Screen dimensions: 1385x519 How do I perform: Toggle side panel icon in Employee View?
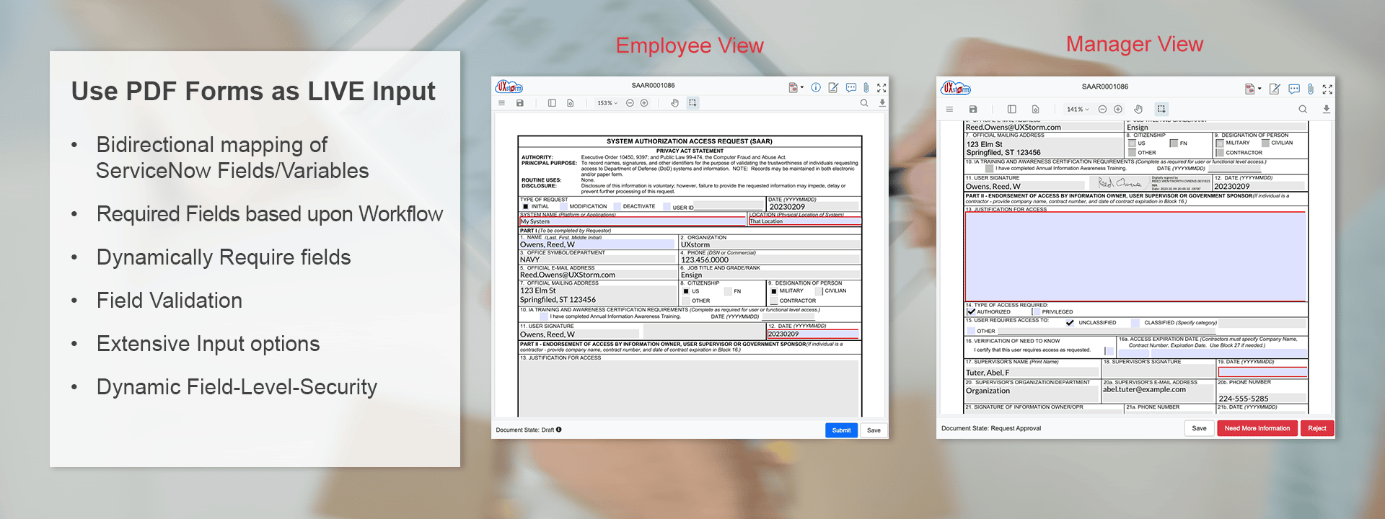click(x=552, y=103)
